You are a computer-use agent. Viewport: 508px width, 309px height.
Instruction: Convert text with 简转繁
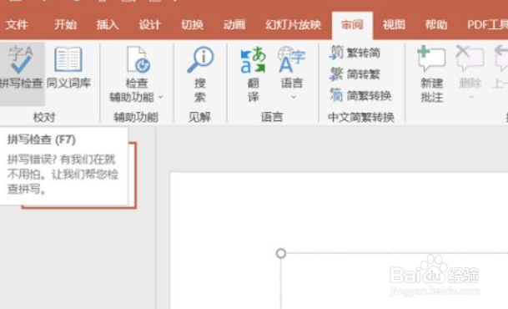coord(355,74)
